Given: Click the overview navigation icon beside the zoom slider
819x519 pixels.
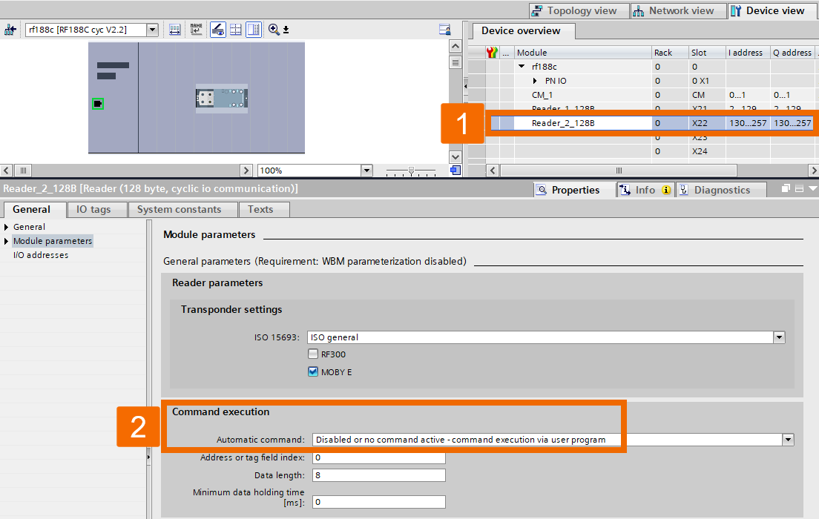Looking at the screenshot, I should tap(455, 171).
